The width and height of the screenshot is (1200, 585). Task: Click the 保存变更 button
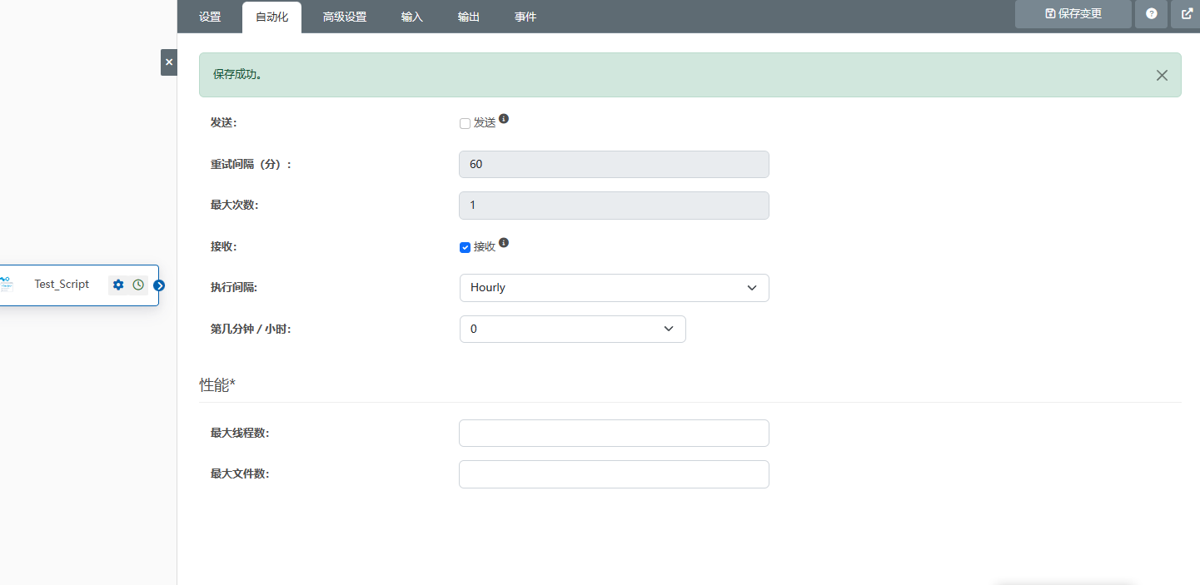1073,14
